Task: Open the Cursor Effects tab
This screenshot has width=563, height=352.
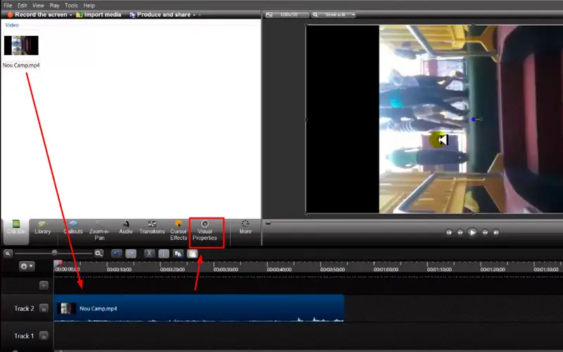Action: tap(178, 231)
